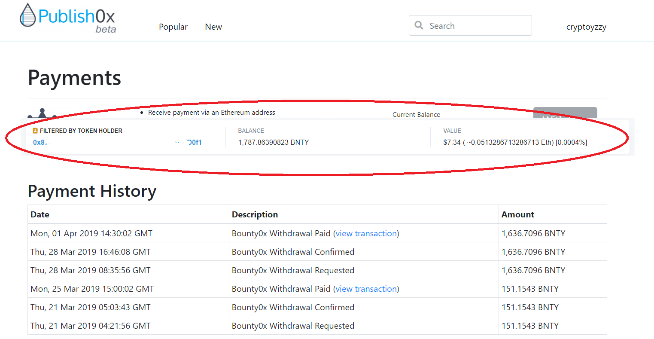Select amount 1,636.7096 BNTY in 01 Apr row

click(533, 233)
